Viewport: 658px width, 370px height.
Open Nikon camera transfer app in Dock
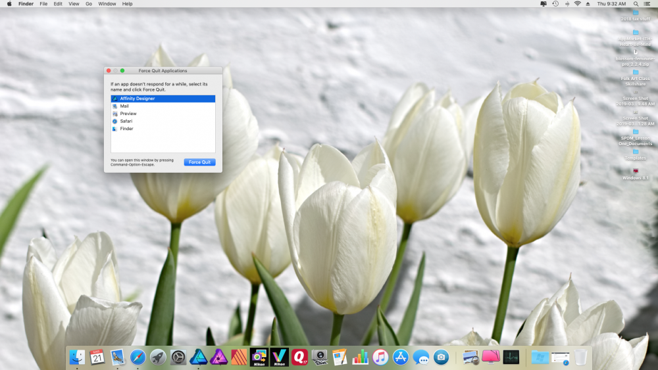259,358
